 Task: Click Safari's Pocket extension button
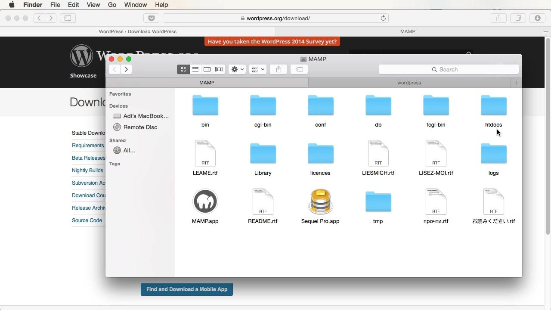(x=151, y=18)
